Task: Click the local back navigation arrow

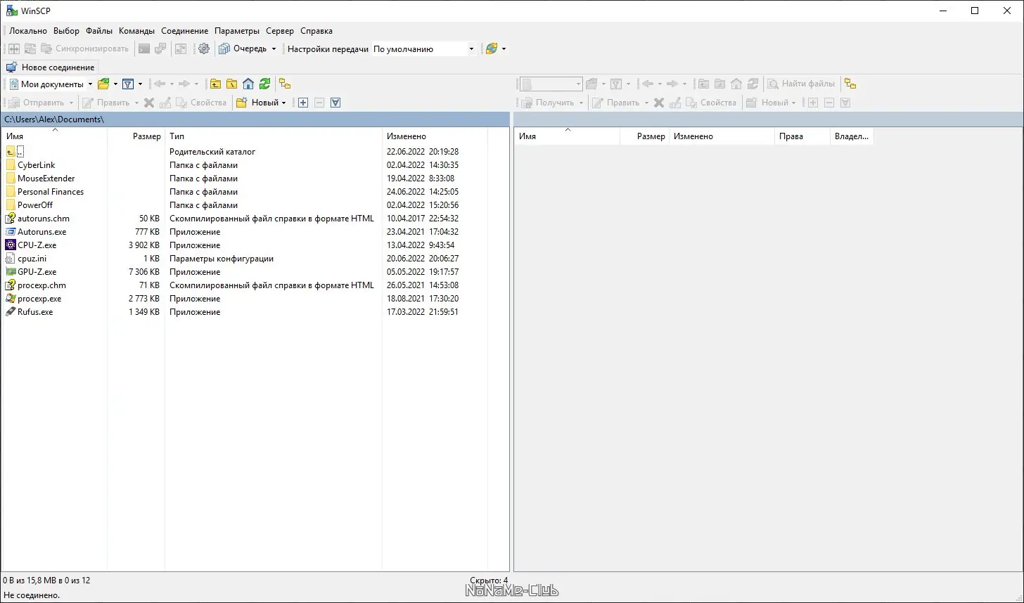Action: [160, 84]
